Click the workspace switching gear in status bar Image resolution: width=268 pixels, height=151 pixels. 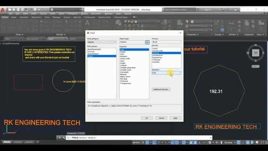coord(210,143)
